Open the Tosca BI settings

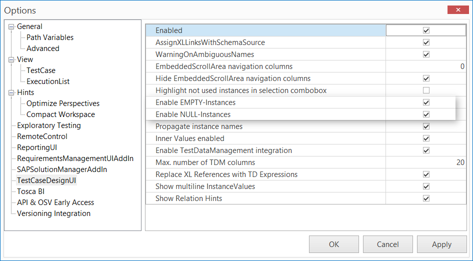coord(31,191)
